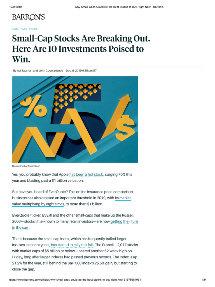Viewport: 215px width, 287px height.
Task: Click the barrons.com URL in the footer
Action: tap(75, 280)
